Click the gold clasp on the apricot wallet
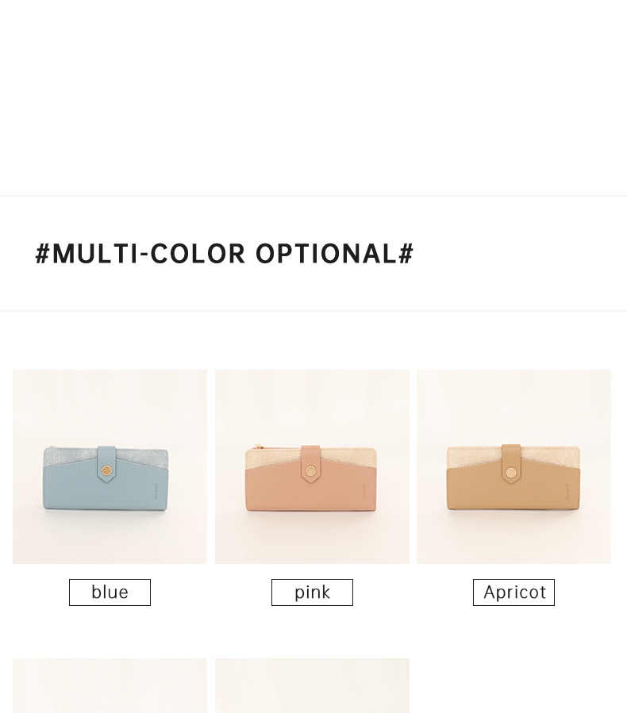Image resolution: width=627 pixels, height=713 pixels. pos(510,473)
